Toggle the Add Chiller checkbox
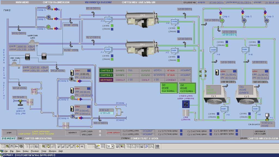This screenshot has width=279, height=157. click(100, 135)
